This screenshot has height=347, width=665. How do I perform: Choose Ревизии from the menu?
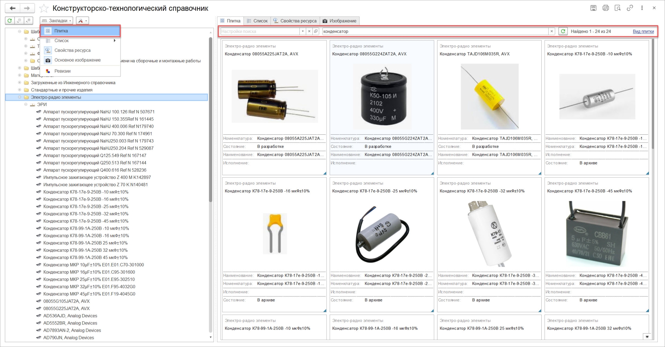point(80,71)
